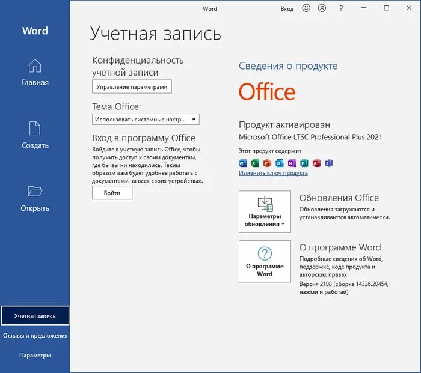The height and width of the screenshot is (373, 421).
Task: Maximize the Word window
Action: pos(386,8)
